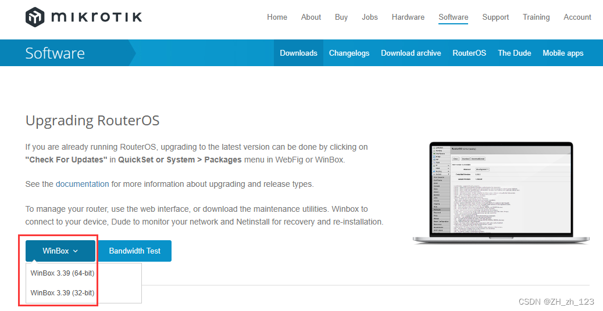Click the Bandwidth Test button
The image size is (603, 311).
[x=134, y=251]
